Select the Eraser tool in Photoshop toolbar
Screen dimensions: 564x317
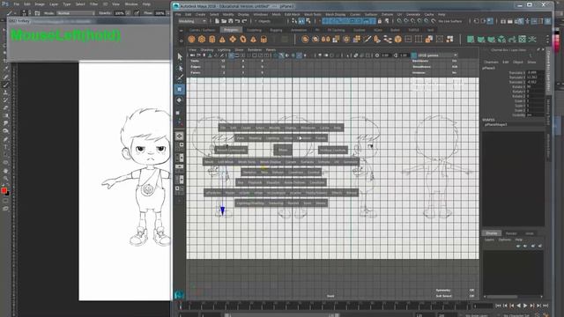[x=5, y=107]
